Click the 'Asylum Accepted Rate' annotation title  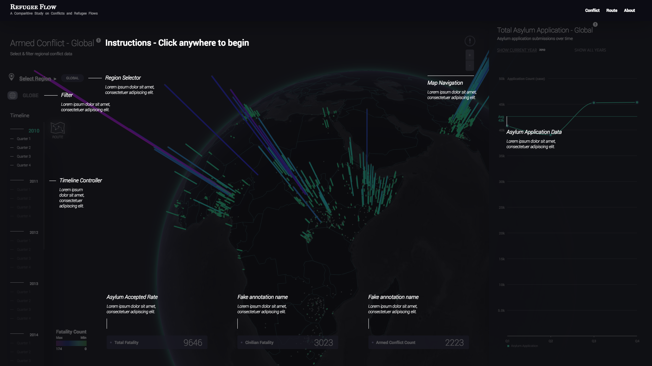click(x=132, y=297)
